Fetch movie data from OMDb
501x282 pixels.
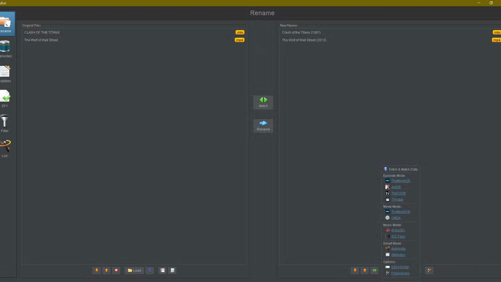396,218
